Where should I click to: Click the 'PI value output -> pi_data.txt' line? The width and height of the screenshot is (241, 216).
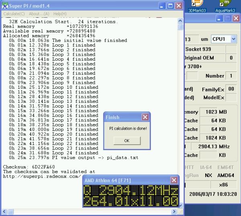[x=74, y=158]
